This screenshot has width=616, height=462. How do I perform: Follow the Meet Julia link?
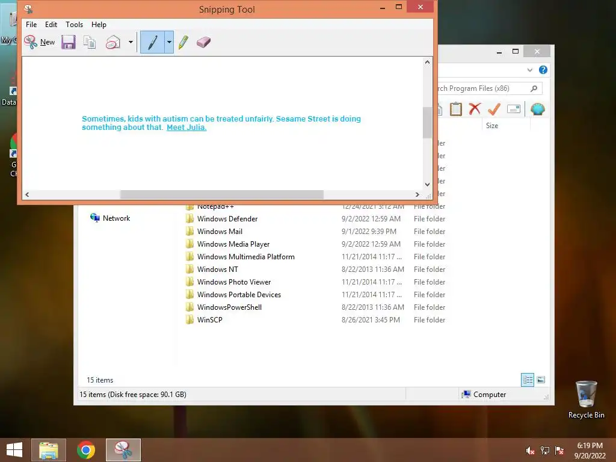point(186,128)
